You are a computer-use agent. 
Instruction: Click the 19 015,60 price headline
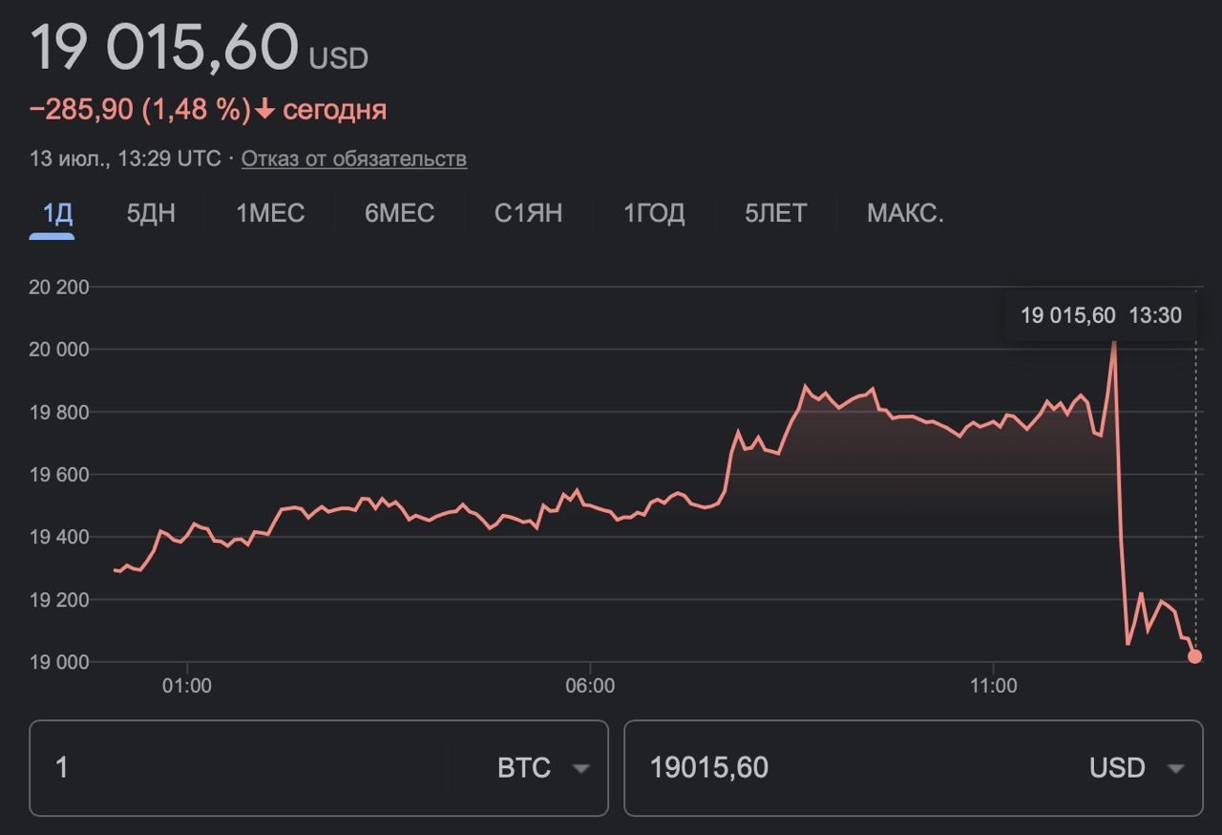(x=164, y=48)
